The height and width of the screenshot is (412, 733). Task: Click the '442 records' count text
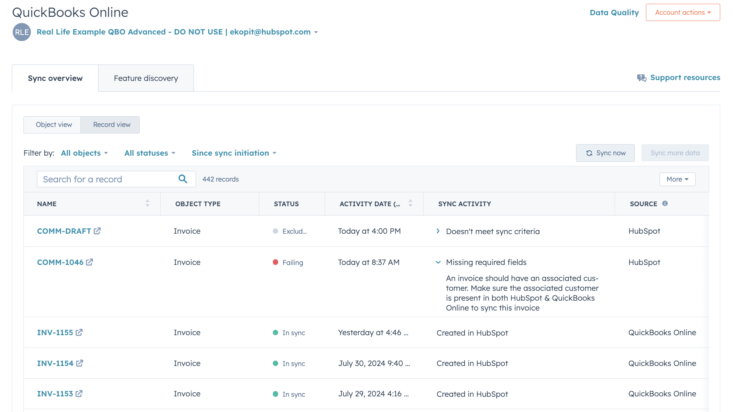(x=221, y=179)
